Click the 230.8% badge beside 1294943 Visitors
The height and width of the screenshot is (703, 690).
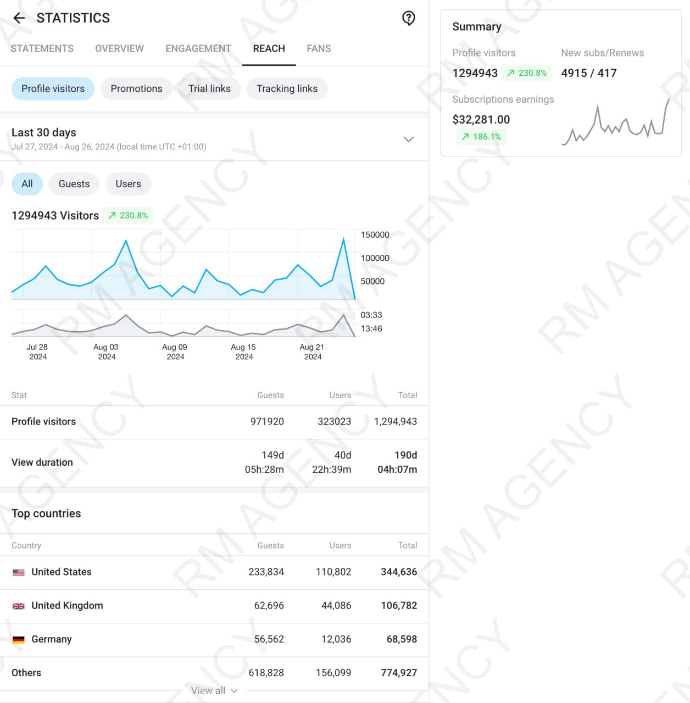tap(128, 215)
